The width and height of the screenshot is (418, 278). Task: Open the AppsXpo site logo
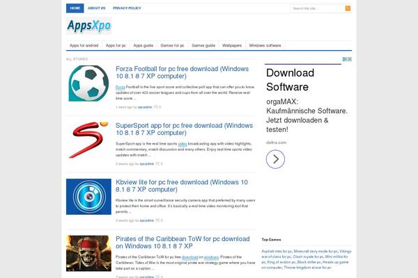89,26
